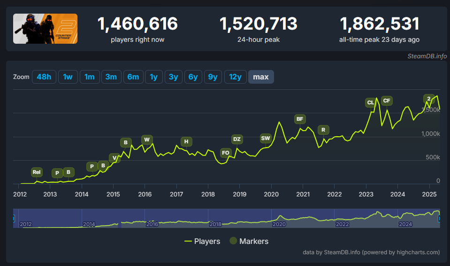Click the H marker near 2017

(x=187, y=141)
